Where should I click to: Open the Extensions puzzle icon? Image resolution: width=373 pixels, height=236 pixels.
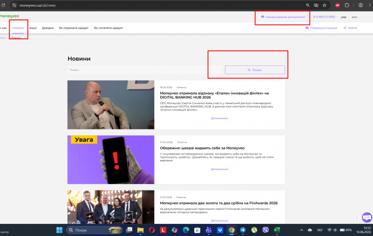(x=347, y=5)
